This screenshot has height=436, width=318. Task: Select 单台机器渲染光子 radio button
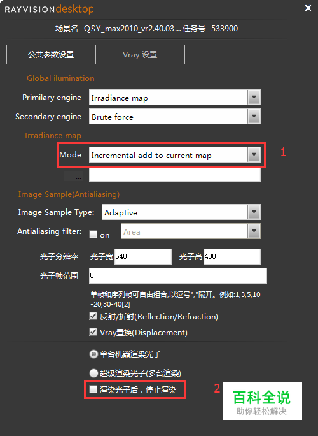tap(93, 354)
